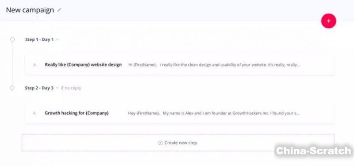The image size is (354, 166).
Task: Expand the Step 1 - Day 1 chevron
Action: coord(58,39)
